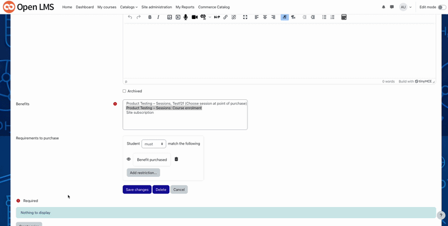Insert a bulleted list
Screen dimensions: 448x226
pyautogui.click(x=324, y=17)
